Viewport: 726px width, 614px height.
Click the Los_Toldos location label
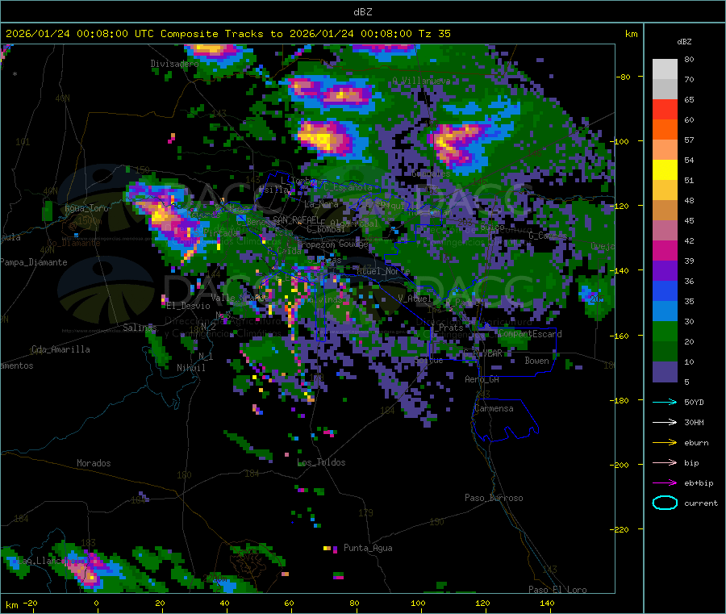coord(321,462)
